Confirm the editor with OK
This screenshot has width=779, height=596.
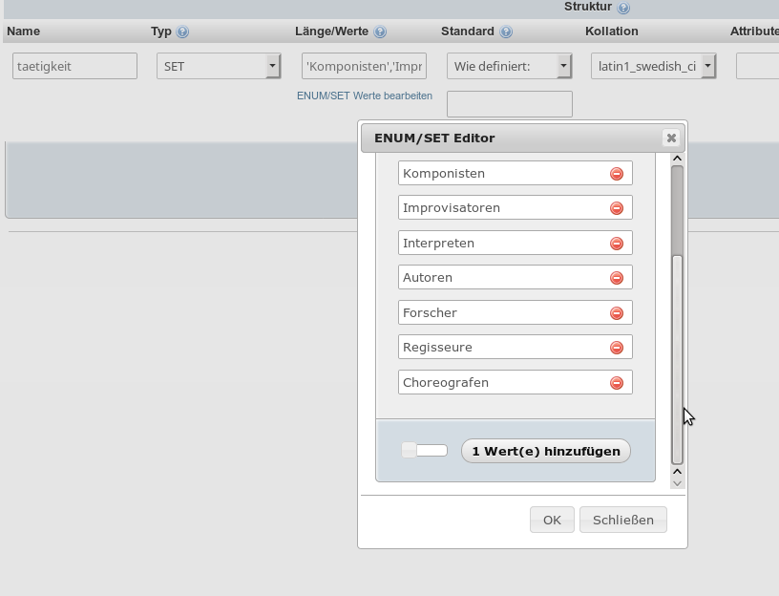point(552,520)
